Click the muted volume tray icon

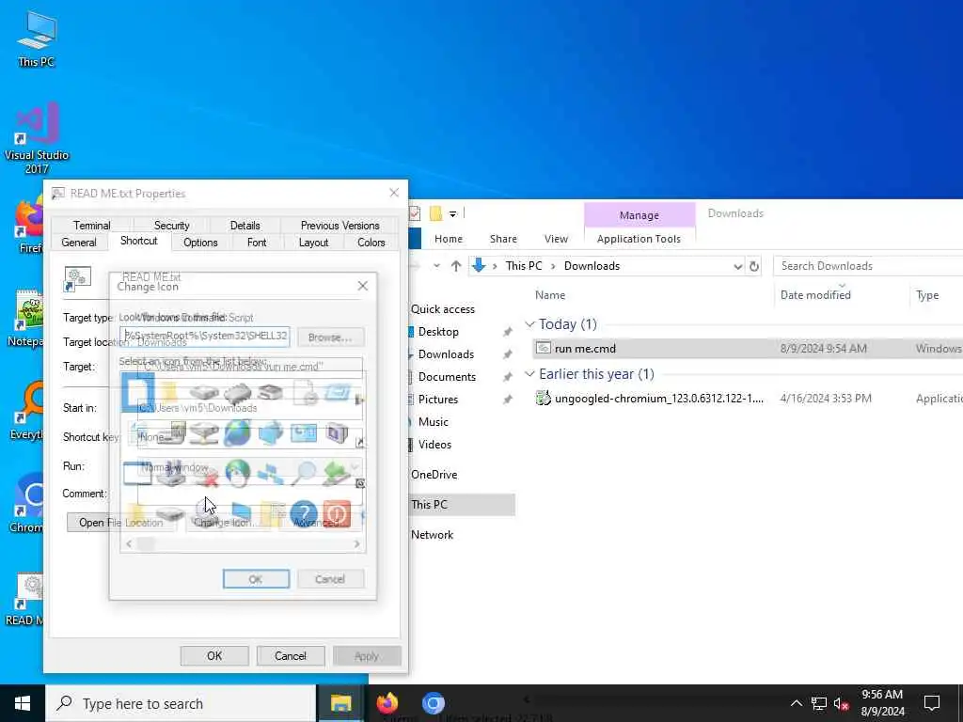[x=842, y=703]
